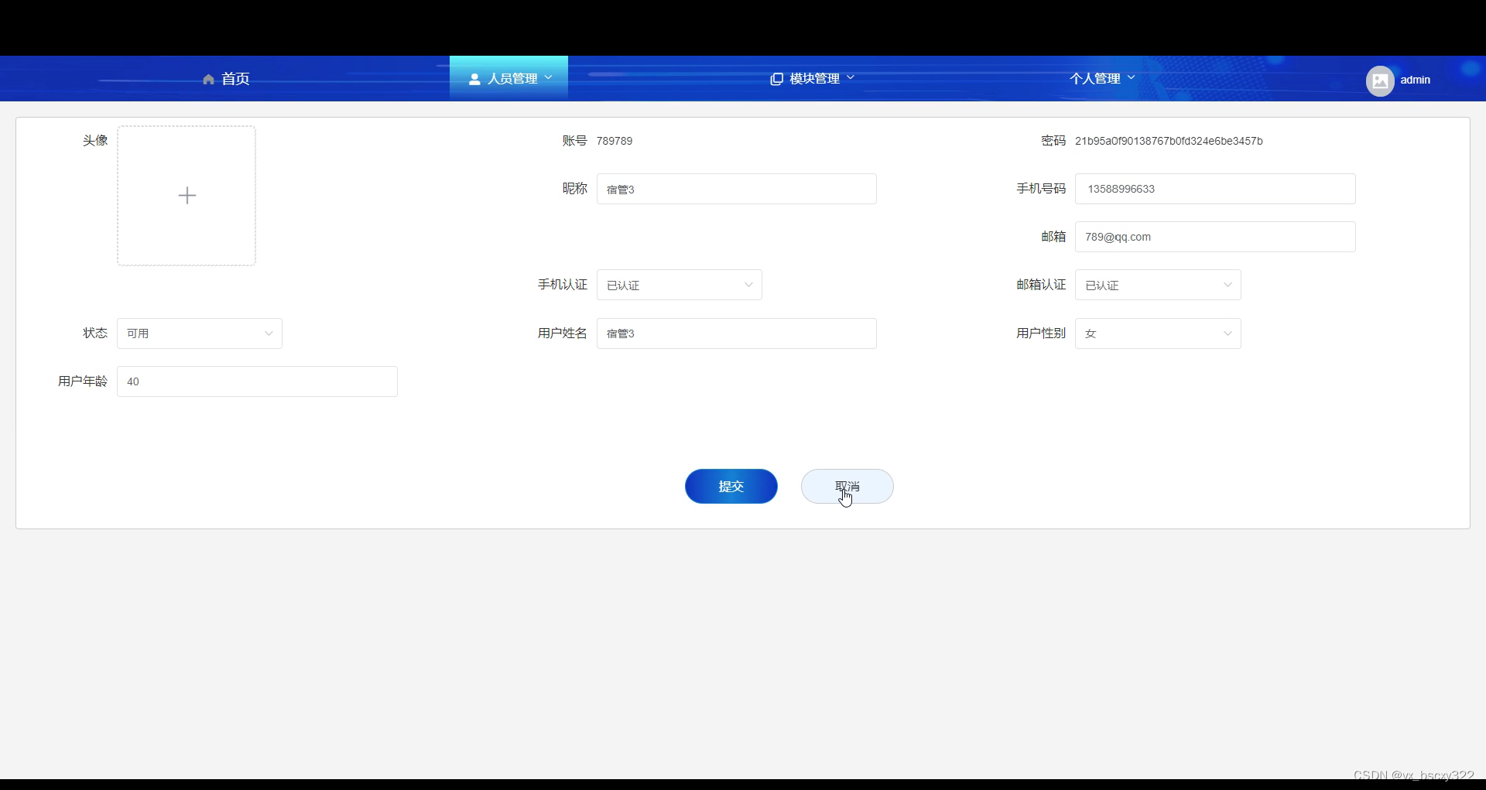Open the 首页 menu item
Image resolution: width=1486 pixels, height=790 pixels.
[x=226, y=79]
